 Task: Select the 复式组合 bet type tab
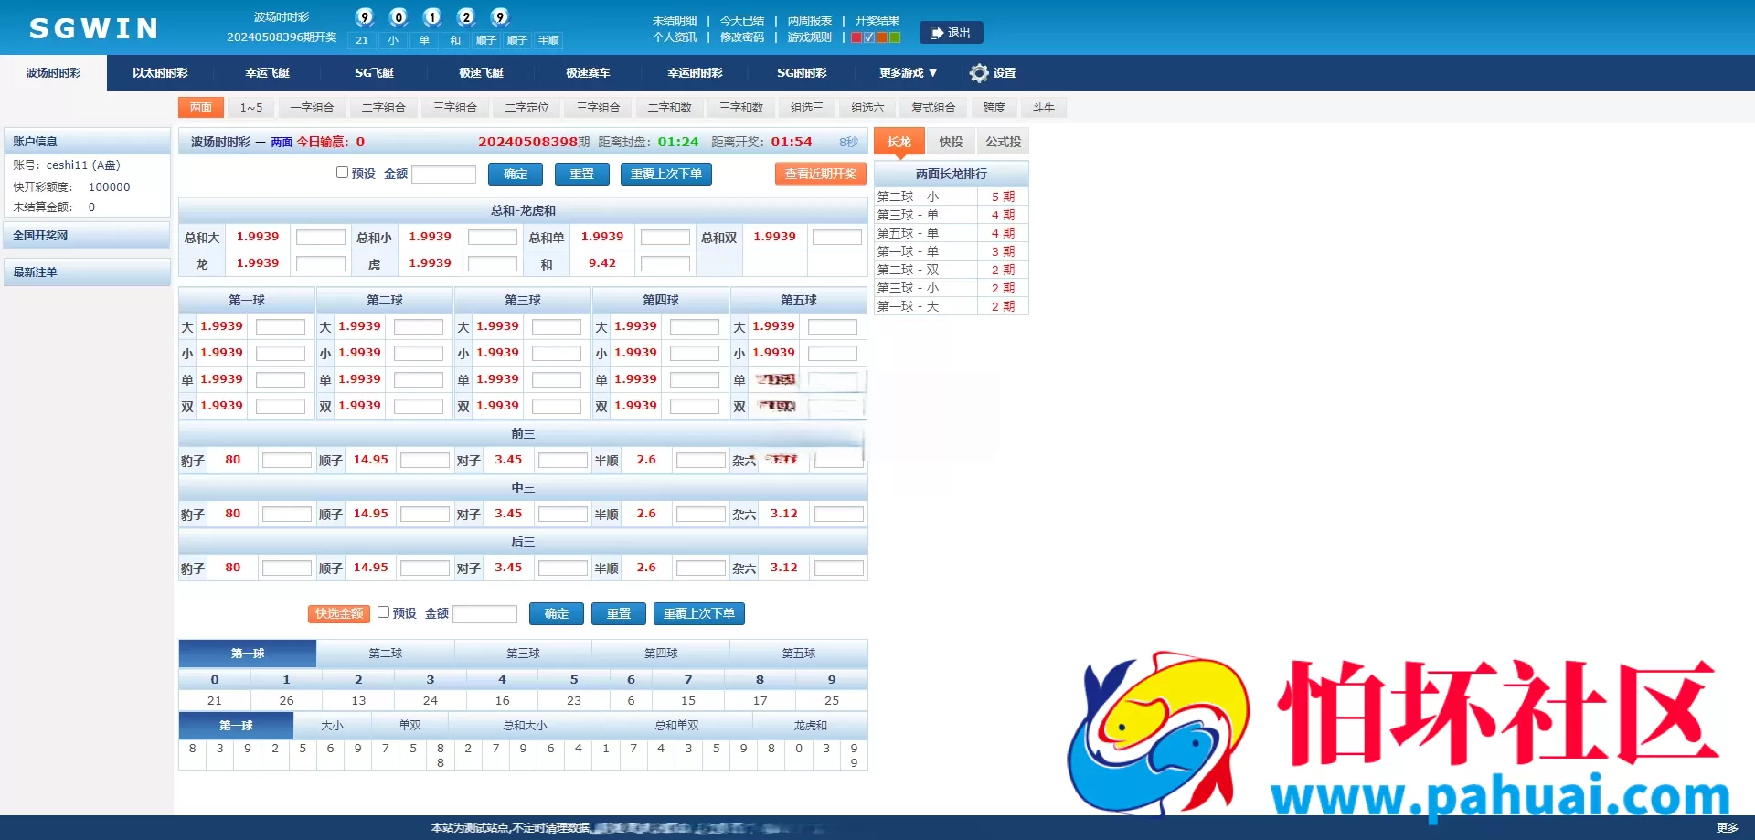click(933, 108)
